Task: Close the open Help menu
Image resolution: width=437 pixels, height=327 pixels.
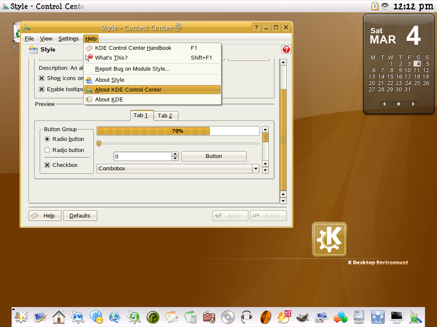Action: pyautogui.click(x=91, y=39)
